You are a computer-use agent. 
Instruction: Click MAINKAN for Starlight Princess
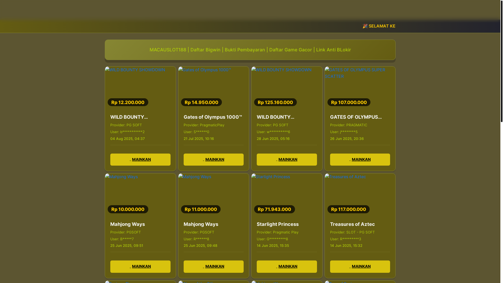click(287, 266)
